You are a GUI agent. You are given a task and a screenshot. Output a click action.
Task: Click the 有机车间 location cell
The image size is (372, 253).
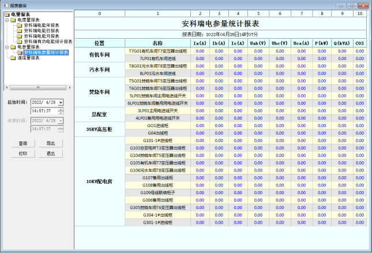pyautogui.click(x=100, y=55)
